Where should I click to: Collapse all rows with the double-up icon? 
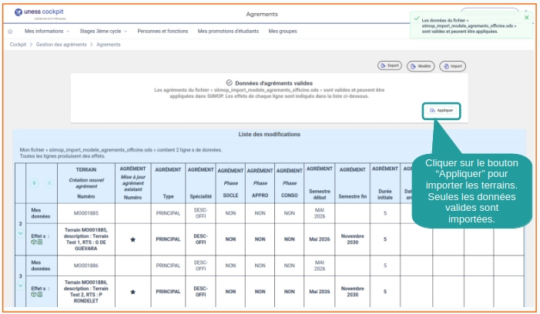(49, 183)
